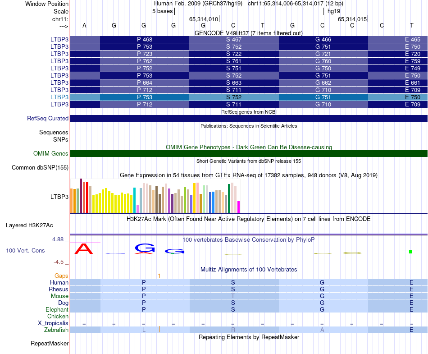
Task: Click the GTEx LTBP3 track label
Action: pos(59,197)
